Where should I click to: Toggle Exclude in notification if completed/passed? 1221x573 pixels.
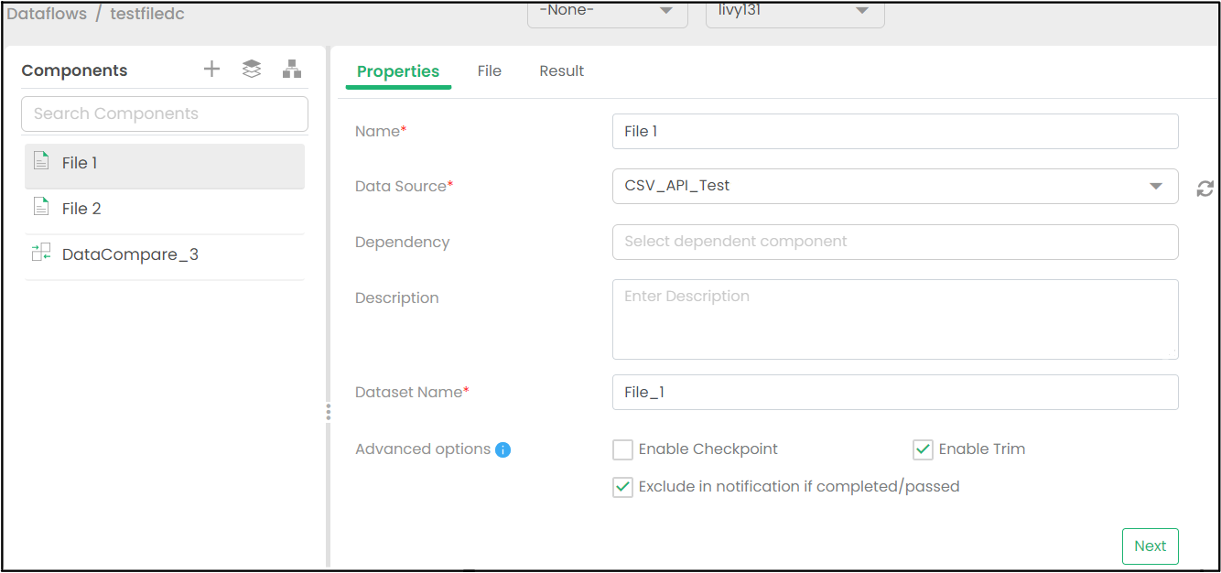622,487
